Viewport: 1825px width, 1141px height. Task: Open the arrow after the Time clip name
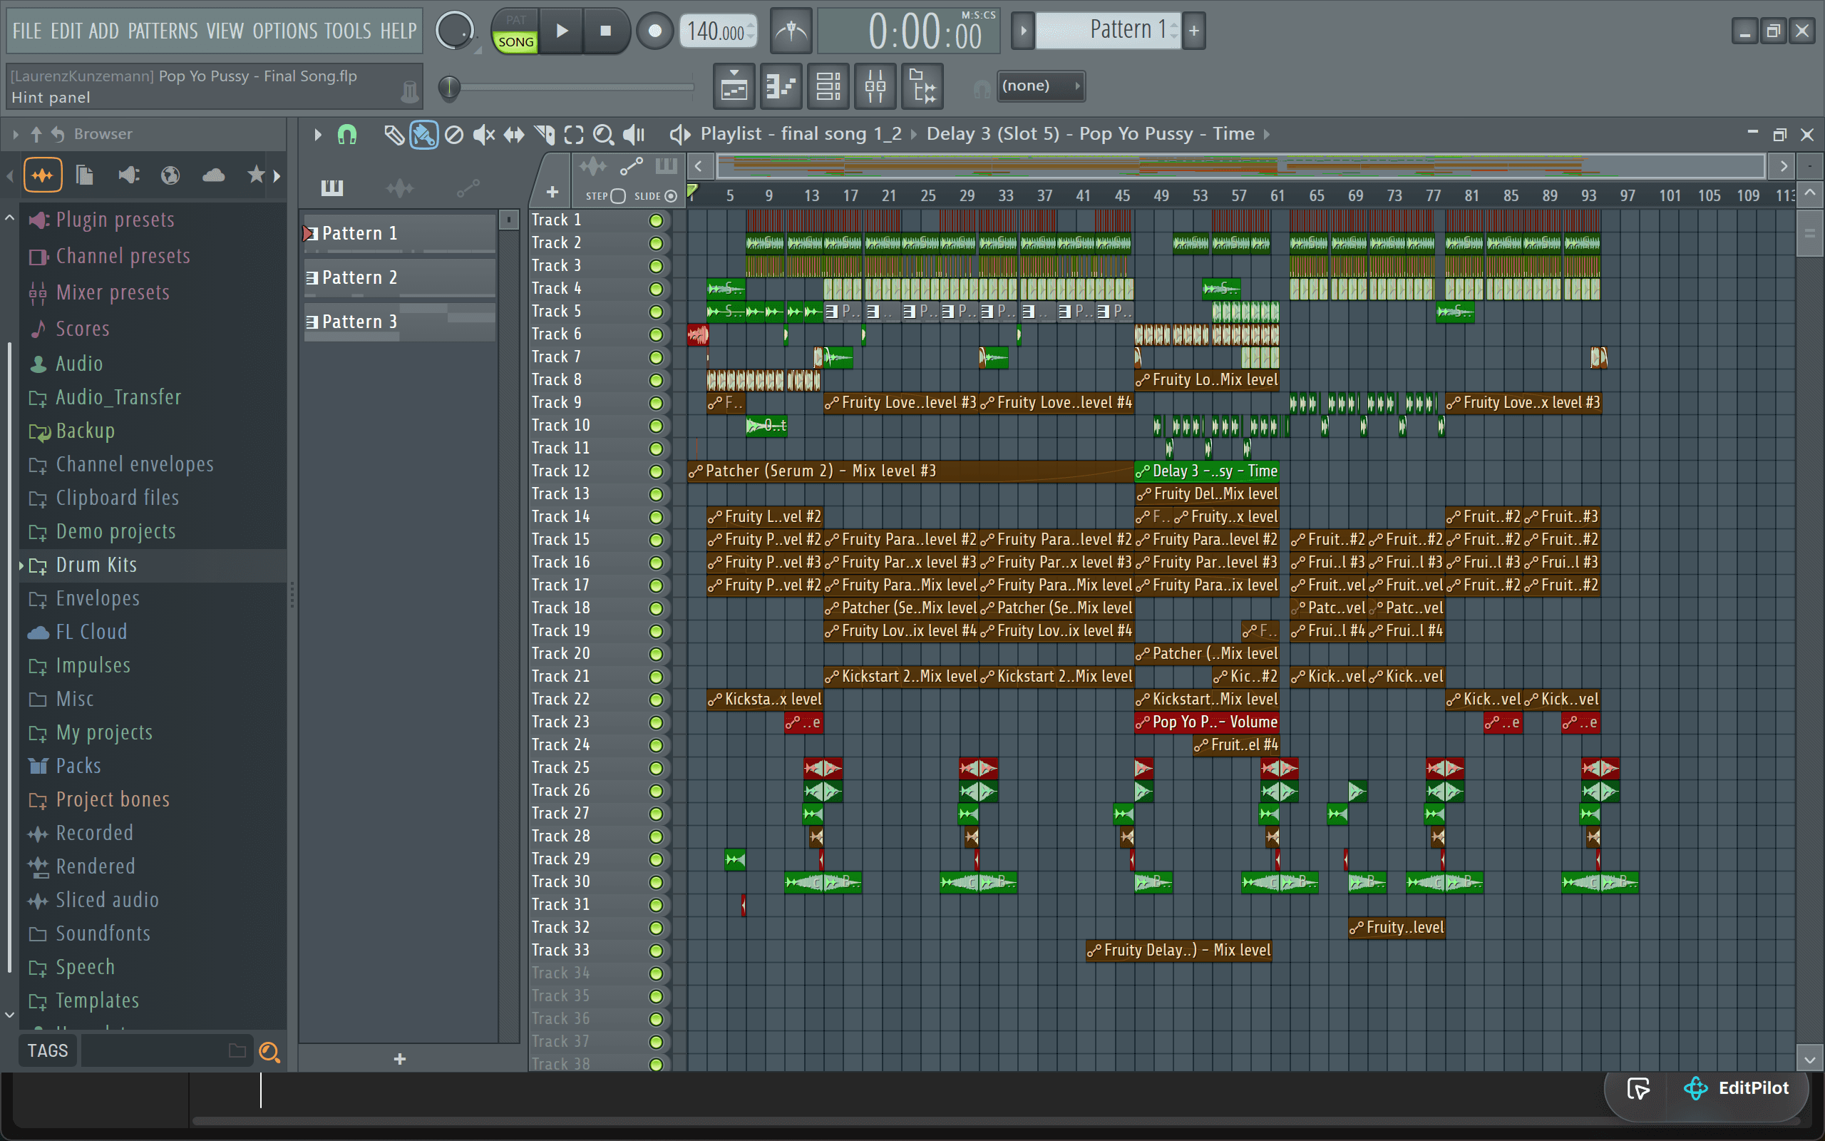pyautogui.click(x=1267, y=134)
